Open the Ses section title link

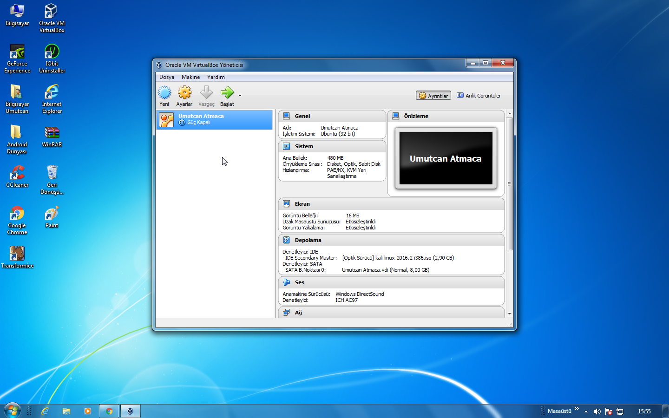pyautogui.click(x=300, y=282)
